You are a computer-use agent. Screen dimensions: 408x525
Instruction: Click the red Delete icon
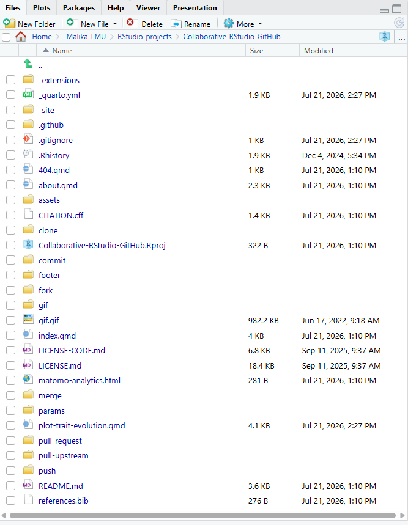(x=130, y=23)
